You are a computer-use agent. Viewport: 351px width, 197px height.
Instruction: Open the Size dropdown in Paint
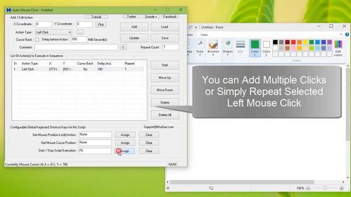tap(240, 48)
